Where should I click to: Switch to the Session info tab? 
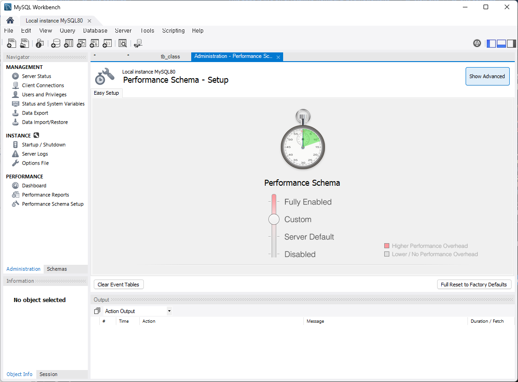pos(48,374)
